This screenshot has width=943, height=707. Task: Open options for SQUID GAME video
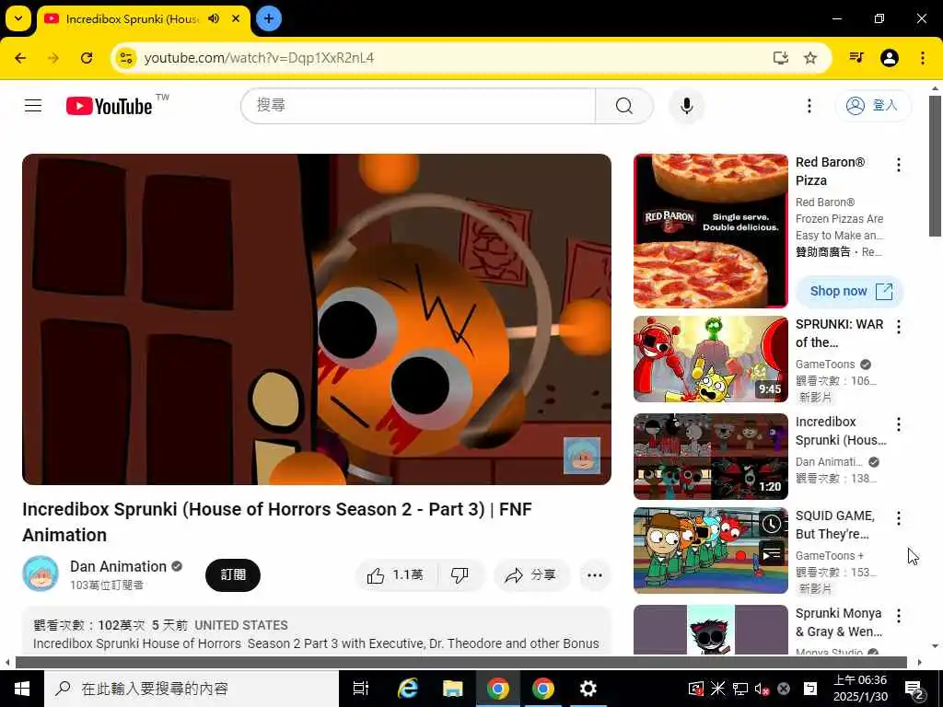pyautogui.click(x=899, y=518)
